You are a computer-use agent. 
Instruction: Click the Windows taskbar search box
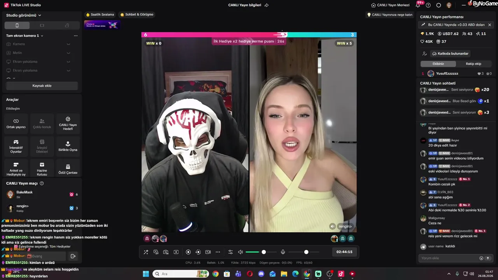(x=181, y=274)
